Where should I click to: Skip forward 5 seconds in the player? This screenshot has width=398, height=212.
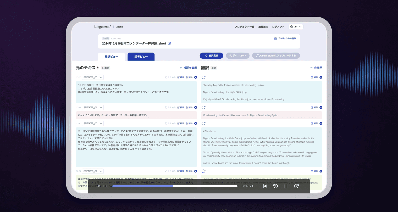296,186
